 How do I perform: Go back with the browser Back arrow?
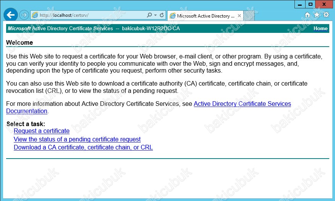(10, 15)
